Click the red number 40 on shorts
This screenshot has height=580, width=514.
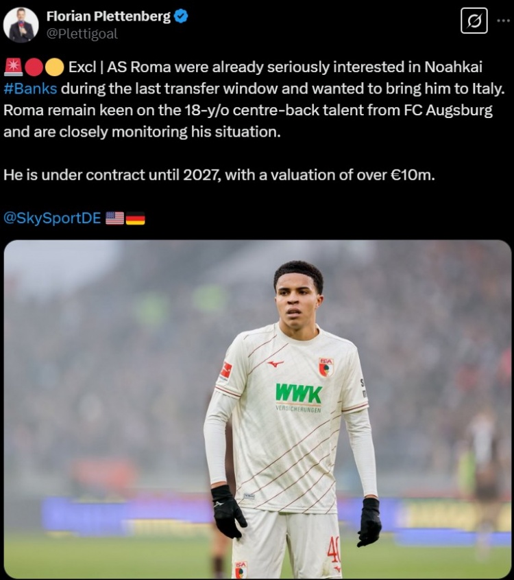[x=334, y=549]
